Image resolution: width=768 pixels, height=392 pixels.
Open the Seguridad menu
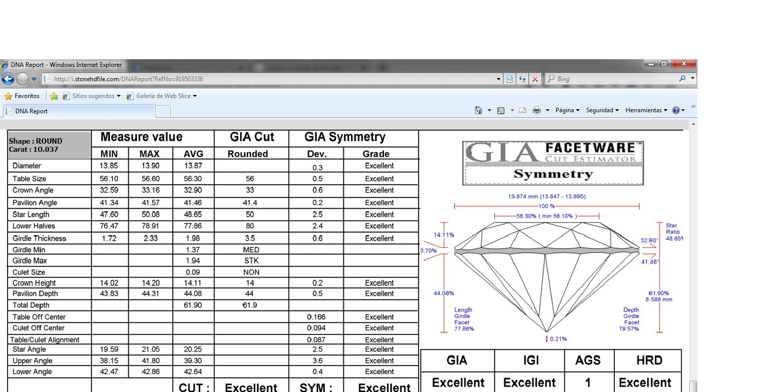(602, 110)
